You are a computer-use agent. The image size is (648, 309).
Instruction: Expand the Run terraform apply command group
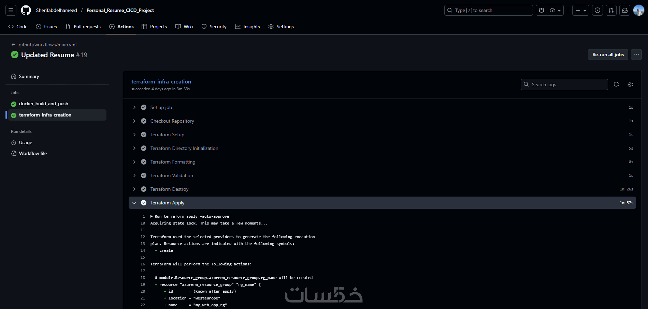tap(152, 216)
